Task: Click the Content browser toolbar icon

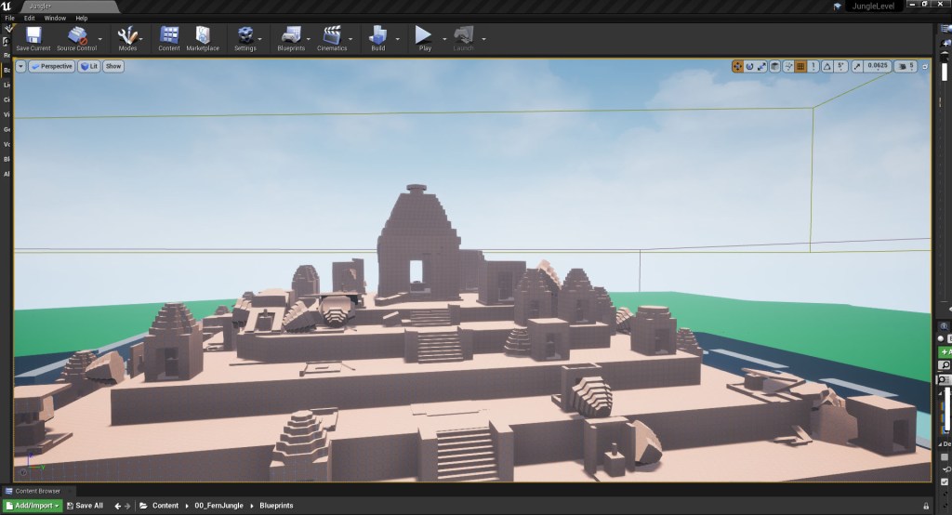Action: click(169, 36)
